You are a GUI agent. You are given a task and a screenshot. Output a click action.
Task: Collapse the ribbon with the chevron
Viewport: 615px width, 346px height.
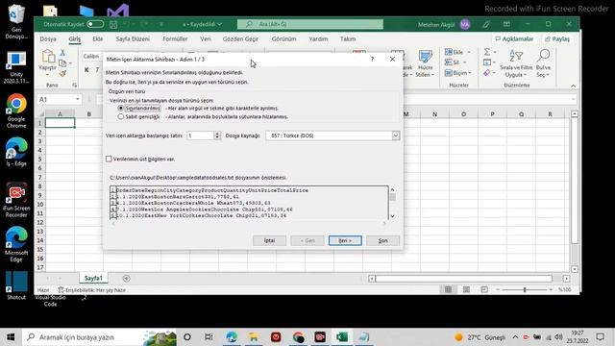[x=573, y=86]
